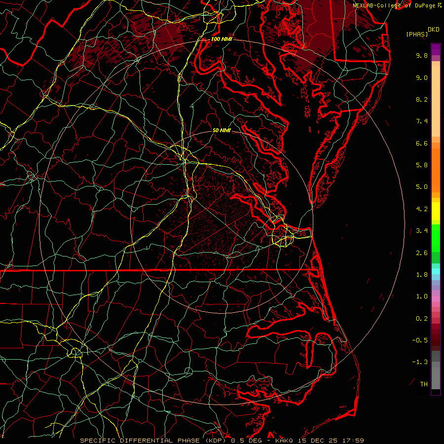
Task: Click the 3.4 value on the color scale
Action: (x=422, y=231)
